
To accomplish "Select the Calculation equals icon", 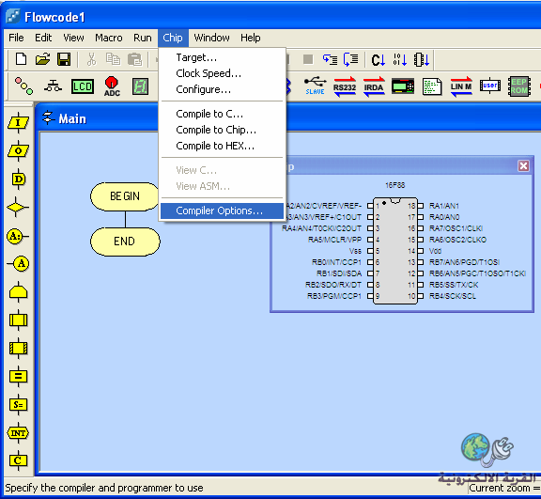I will click(x=18, y=376).
